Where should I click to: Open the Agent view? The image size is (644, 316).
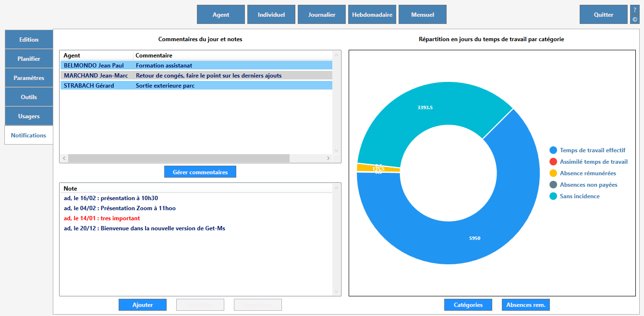click(221, 14)
